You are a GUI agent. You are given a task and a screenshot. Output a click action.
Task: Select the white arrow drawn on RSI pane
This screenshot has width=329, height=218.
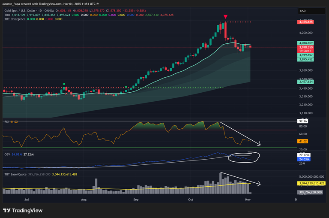coord(242,134)
